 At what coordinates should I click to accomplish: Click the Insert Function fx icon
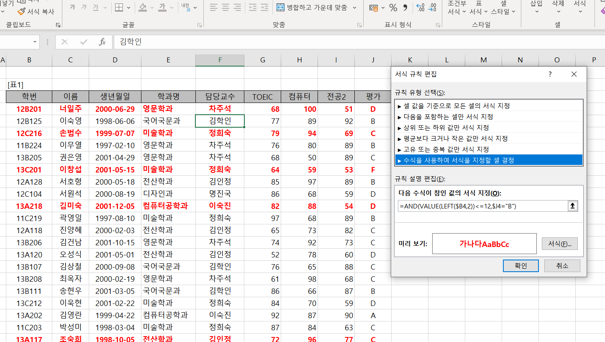[102, 42]
